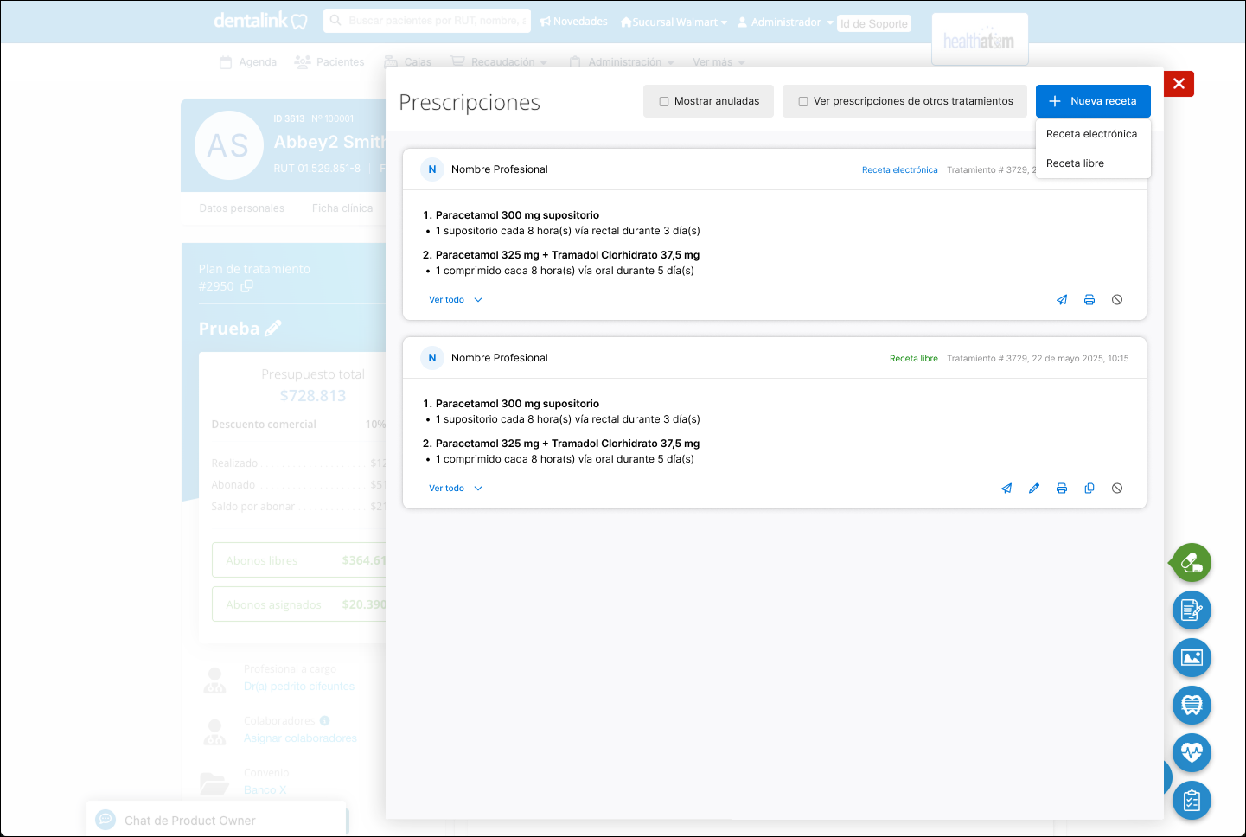Open the Chat de Product Owner widget
The width and height of the screenshot is (1246, 837).
(x=216, y=821)
